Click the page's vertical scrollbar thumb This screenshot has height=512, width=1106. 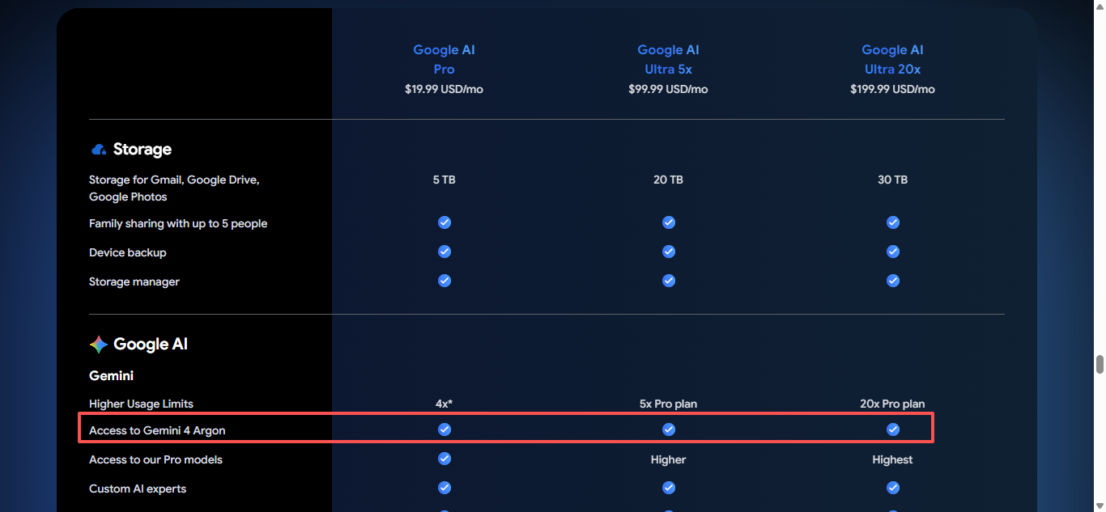(x=1100, y=364)
